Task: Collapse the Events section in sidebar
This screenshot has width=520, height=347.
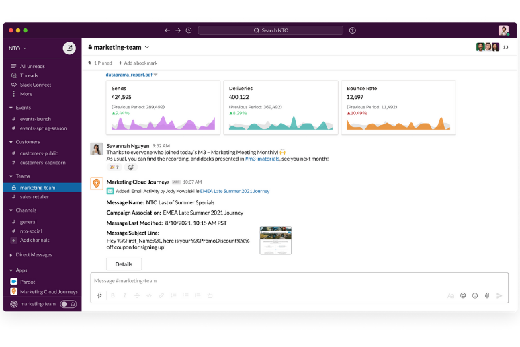Action: coord(11,108)
